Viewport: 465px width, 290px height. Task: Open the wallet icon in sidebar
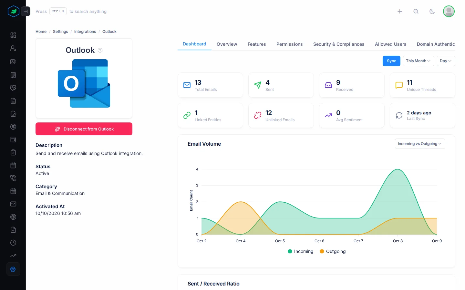click(x=13, y=140)
